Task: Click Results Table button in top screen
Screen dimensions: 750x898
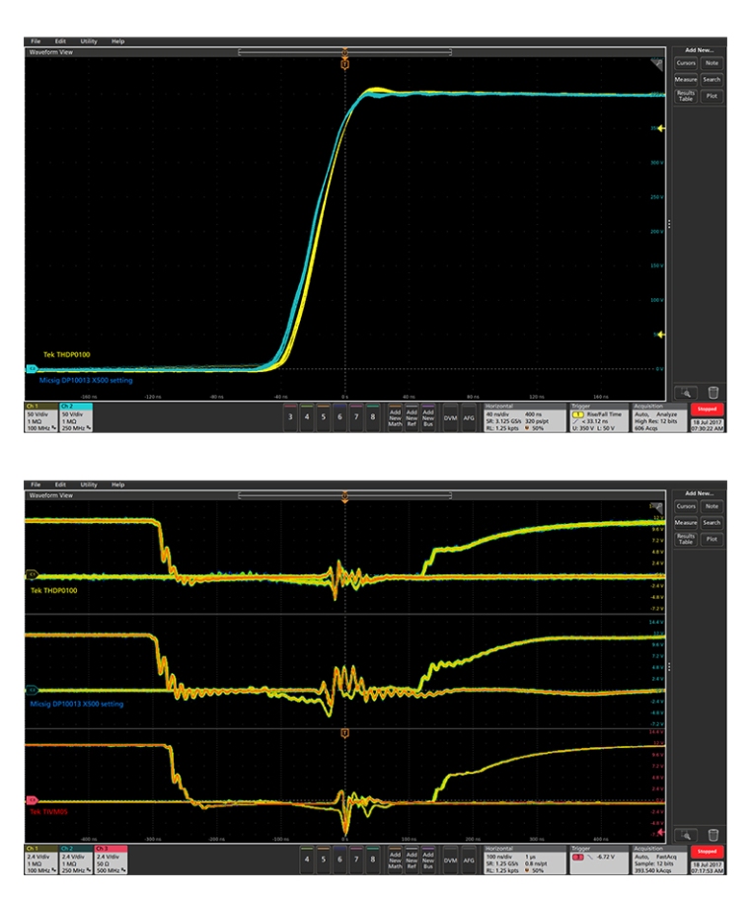Action: click(685, 97)
